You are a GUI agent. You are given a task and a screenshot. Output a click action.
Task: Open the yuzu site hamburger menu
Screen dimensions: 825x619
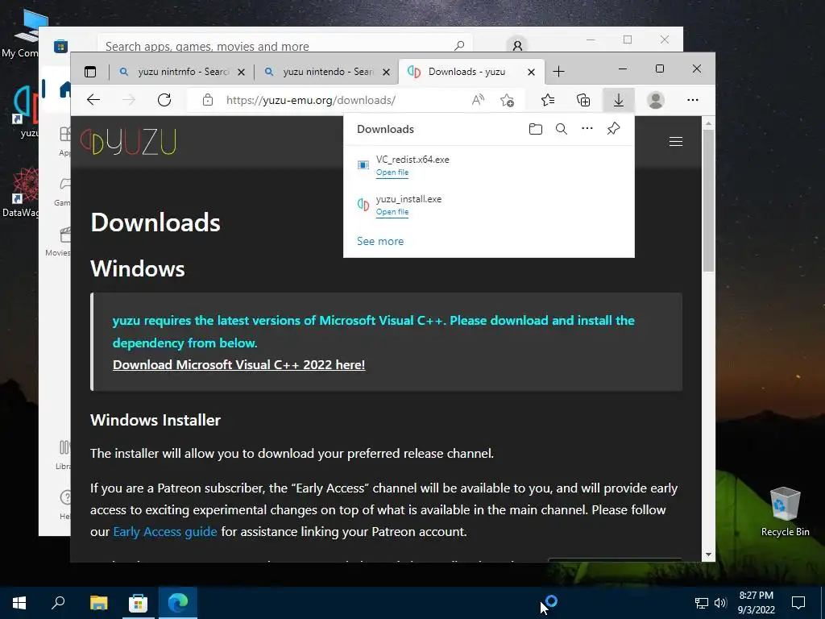coord(676,142)
